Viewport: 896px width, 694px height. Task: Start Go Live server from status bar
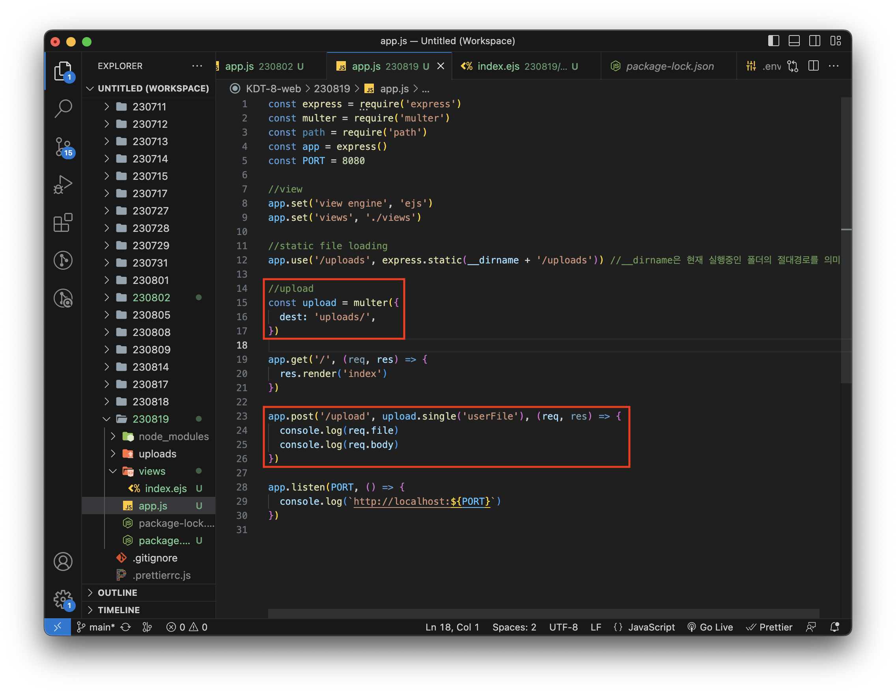tap(710, 627)
